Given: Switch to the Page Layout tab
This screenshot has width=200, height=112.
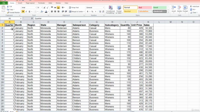Looking at the screenshot, I should [30, 3].
